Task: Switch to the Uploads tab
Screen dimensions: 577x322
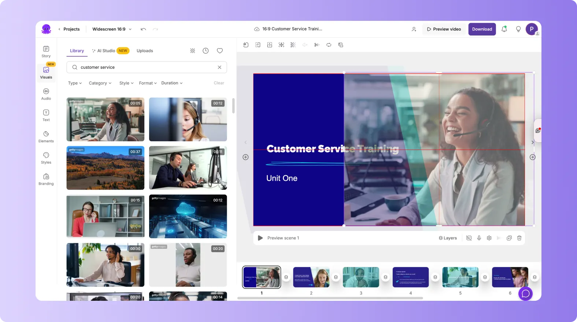Action: (x=145, y=51)
